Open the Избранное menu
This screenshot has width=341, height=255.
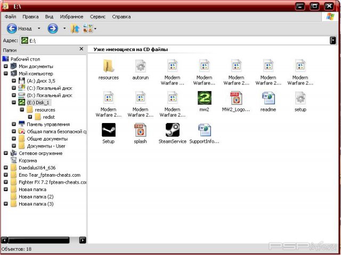[x=71, y=17]
